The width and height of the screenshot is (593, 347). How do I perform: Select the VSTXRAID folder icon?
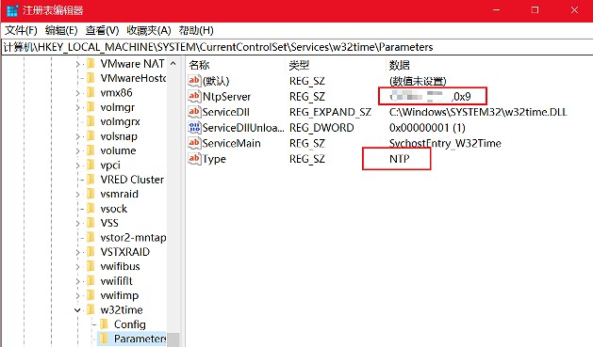[x=91, y=252]
